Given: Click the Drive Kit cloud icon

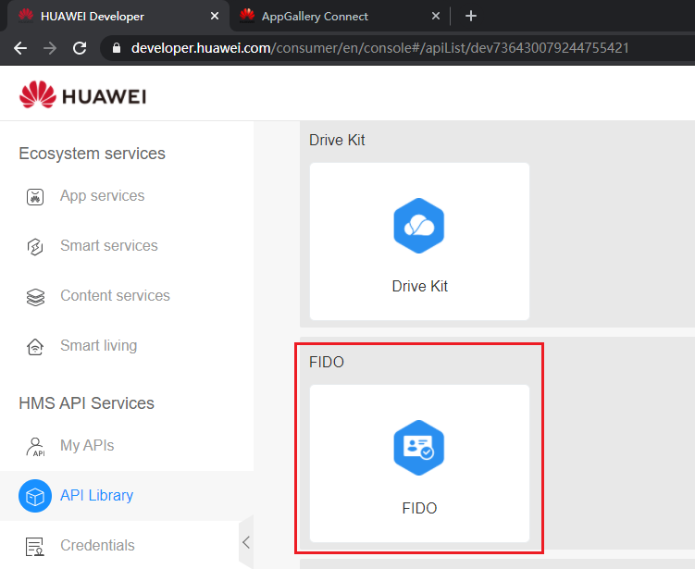Looking at the screenshot, I should pos(419,226).
